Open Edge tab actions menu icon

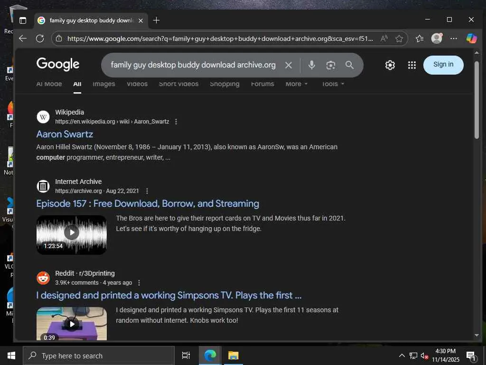[23, 20]
